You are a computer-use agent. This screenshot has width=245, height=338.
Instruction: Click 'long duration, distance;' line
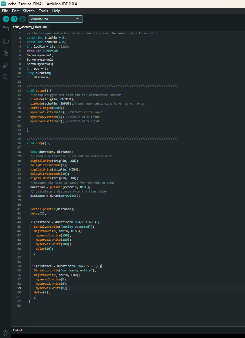pyautogui.click(x=52, y=152)
